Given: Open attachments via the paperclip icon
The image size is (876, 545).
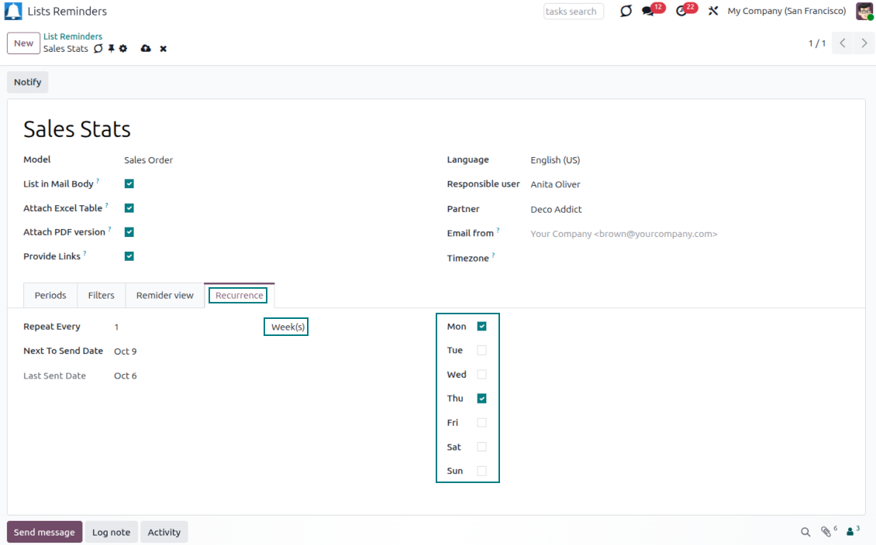Looking at the screenshot, I should 826,532.
